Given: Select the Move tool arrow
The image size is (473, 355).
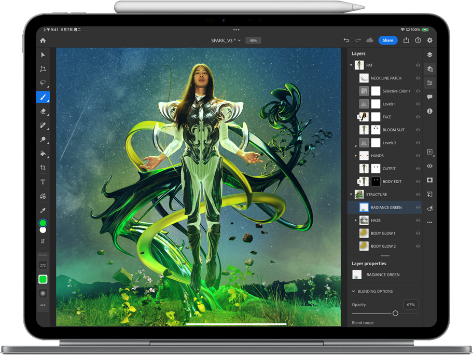Looking at the screenshot, I should (x=43, y=54).
